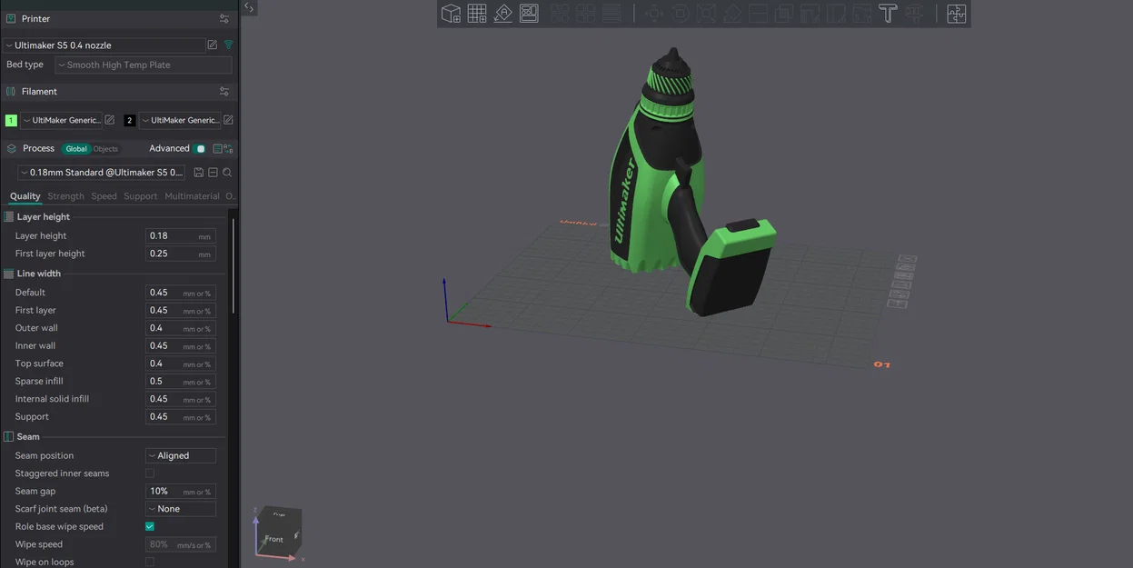The image size is (1133, 568).
Task: Expand the Scarf joint seam dropdown
Action: (180, 508)
